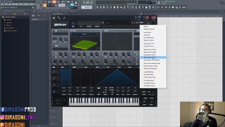Choose Render OSC A Warp from menu

click(x=153, y=49)
